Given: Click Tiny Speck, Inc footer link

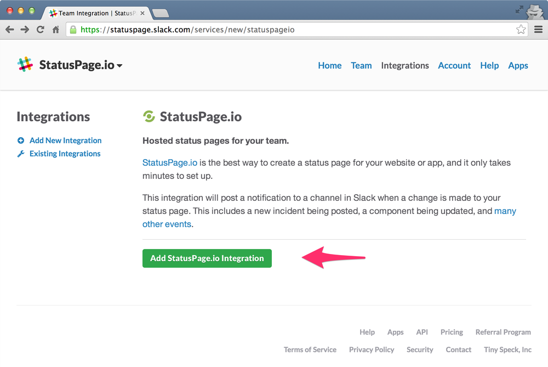Looking at the screenshot, I should point(507,350).
